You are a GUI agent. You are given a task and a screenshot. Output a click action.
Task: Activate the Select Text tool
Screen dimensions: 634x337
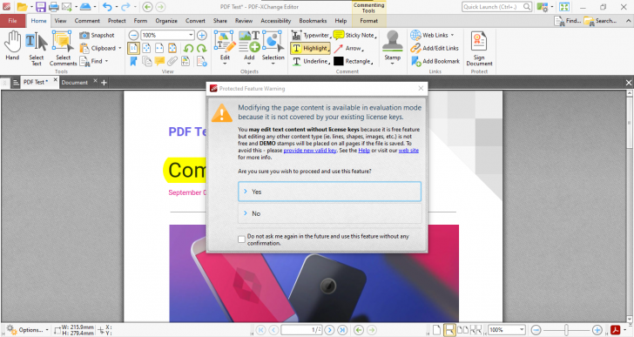click(x=37, y=49)
